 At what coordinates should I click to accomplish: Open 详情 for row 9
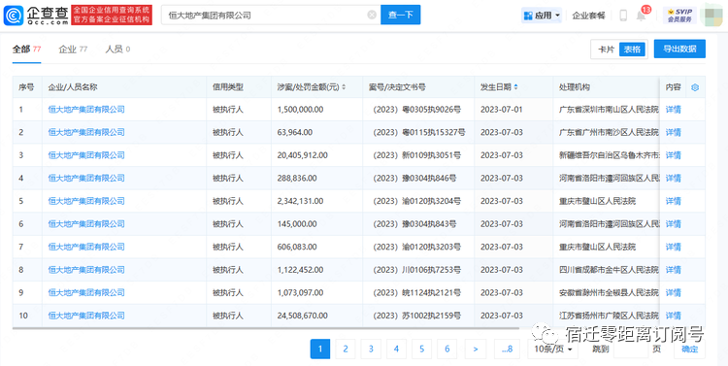674,292
